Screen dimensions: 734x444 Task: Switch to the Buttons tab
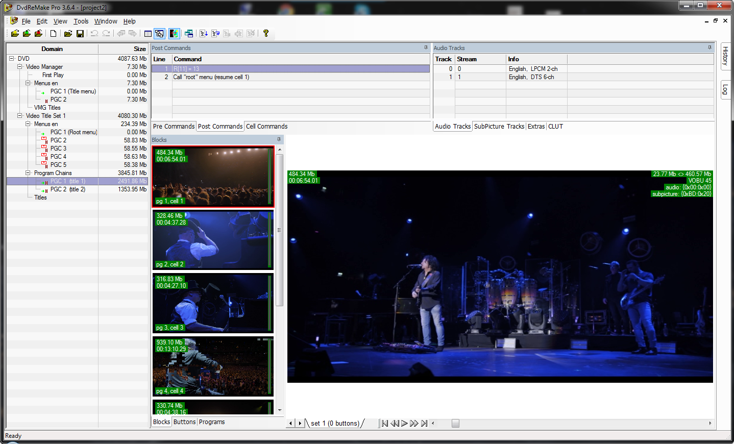[184, 422]
